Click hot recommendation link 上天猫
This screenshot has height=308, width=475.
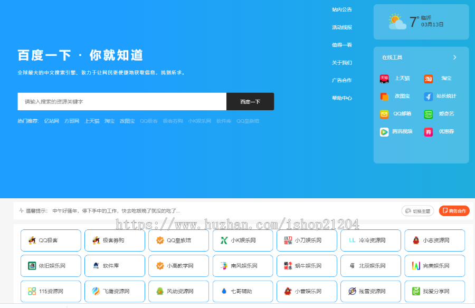(x=92, y=121)
